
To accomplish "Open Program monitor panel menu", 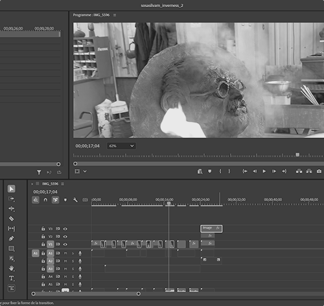I will point(115,15).
